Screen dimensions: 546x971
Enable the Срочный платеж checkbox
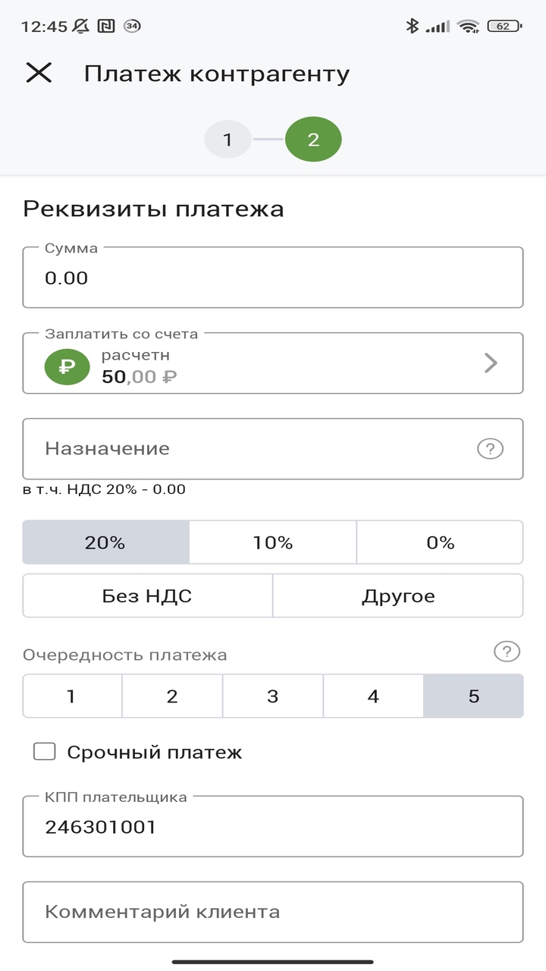pyautogui.click(x=45, y=751)
